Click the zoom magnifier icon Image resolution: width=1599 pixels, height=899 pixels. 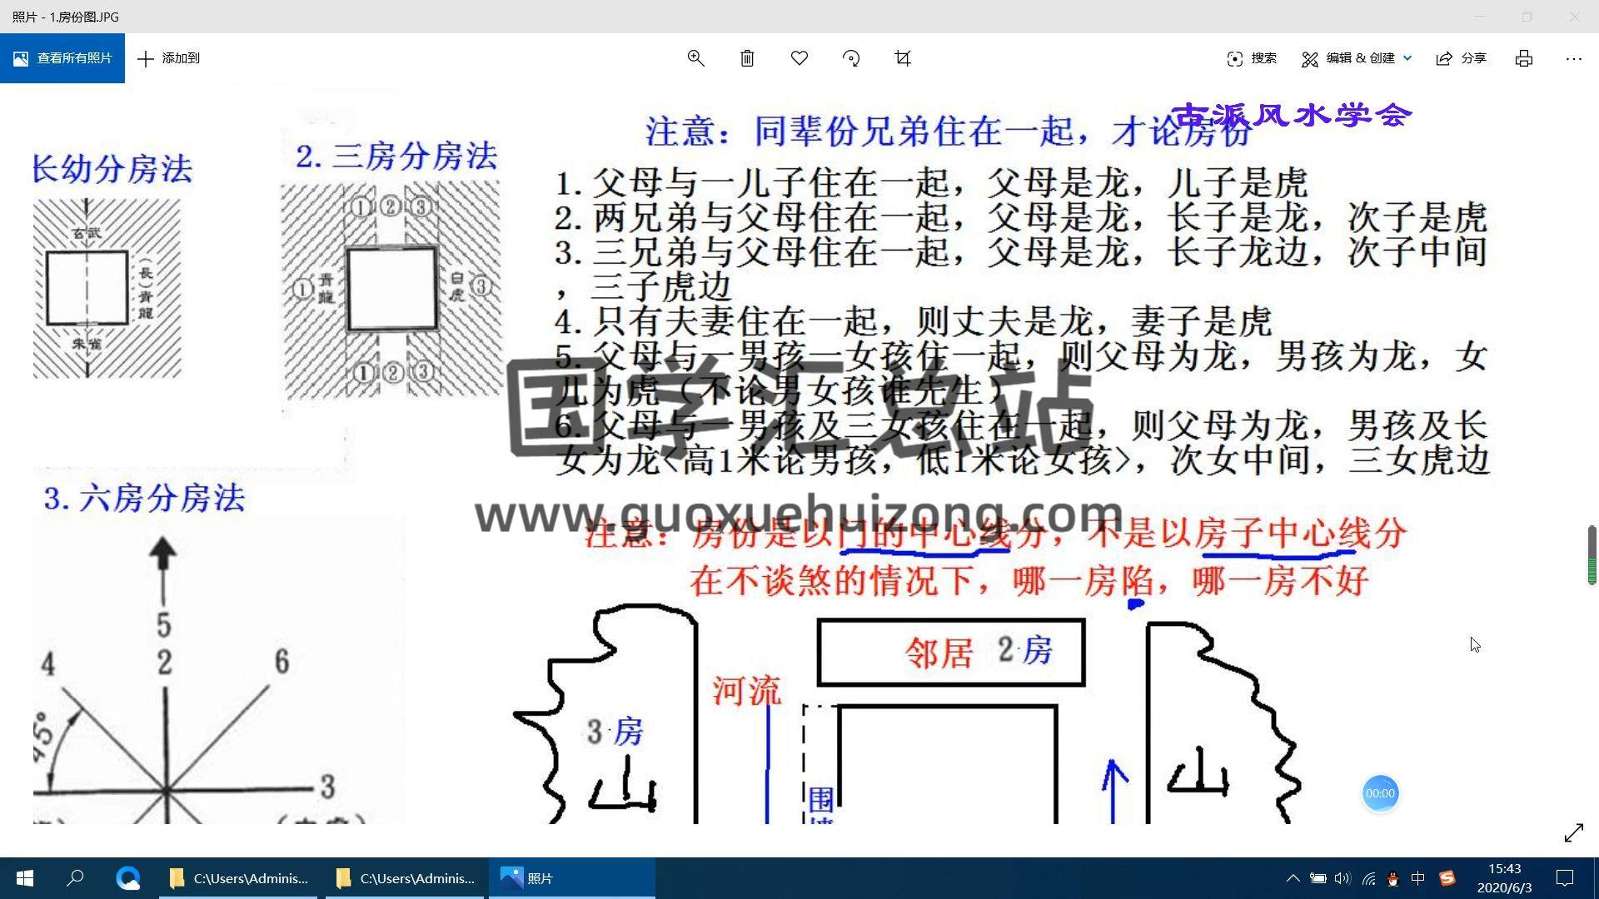(x=695, y=58)
